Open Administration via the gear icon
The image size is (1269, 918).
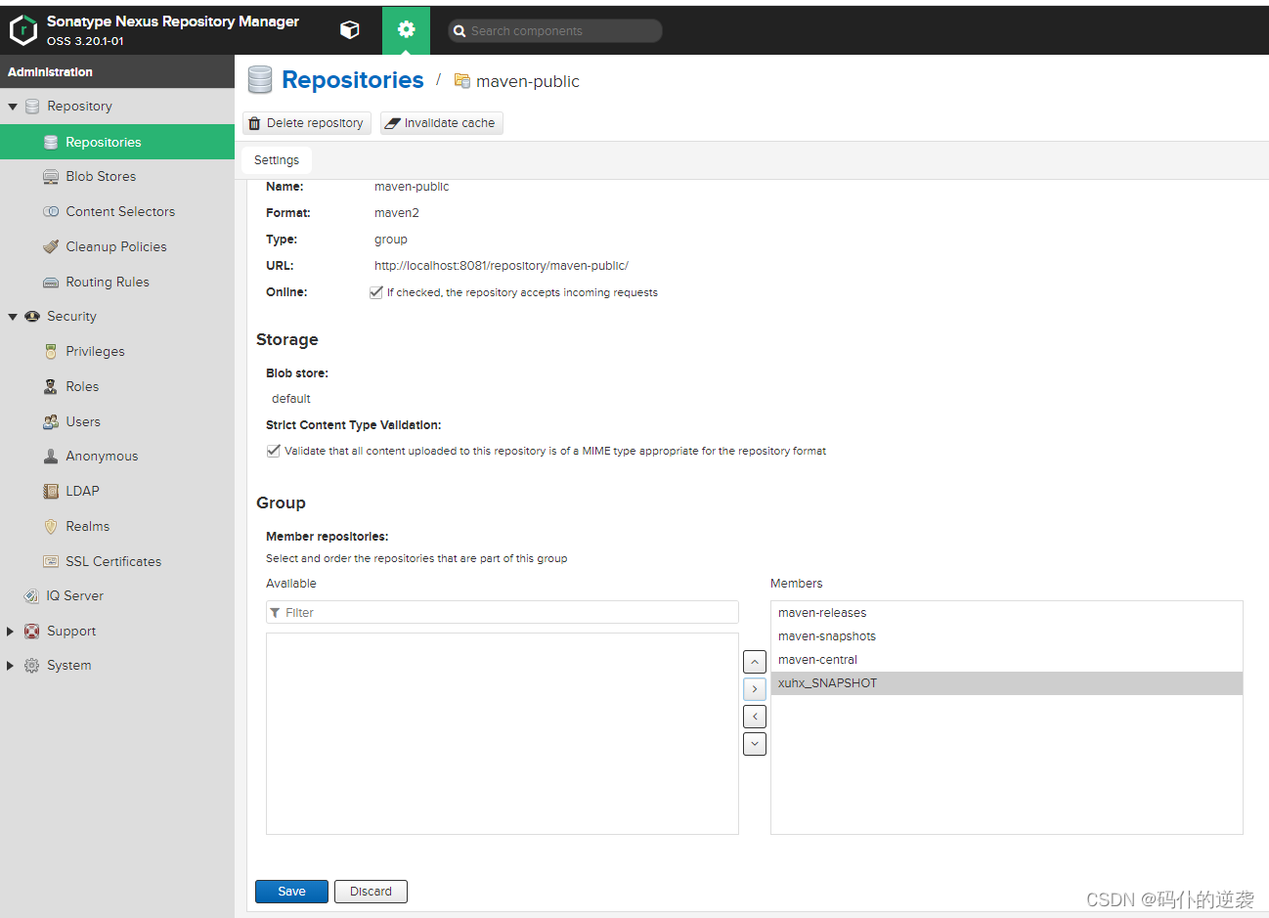[407, 30]
